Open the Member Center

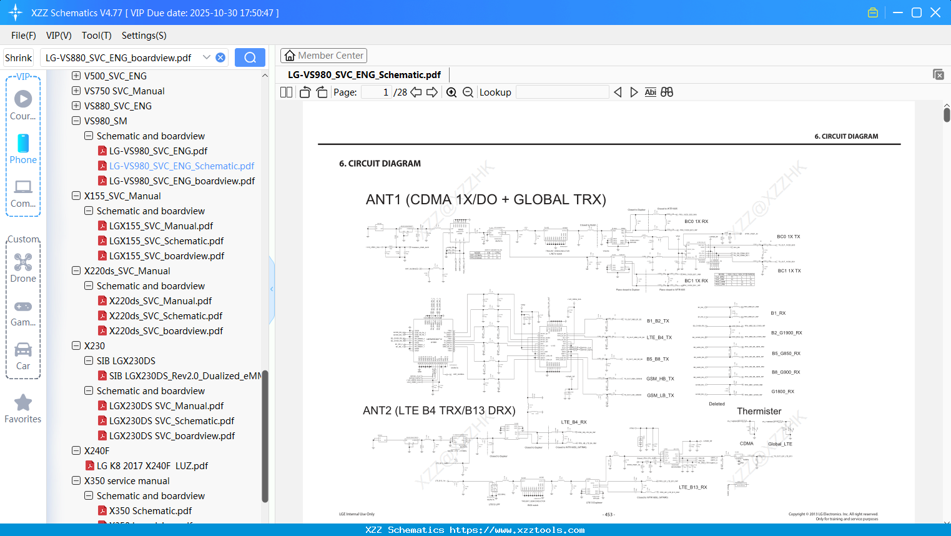(323, 55)
